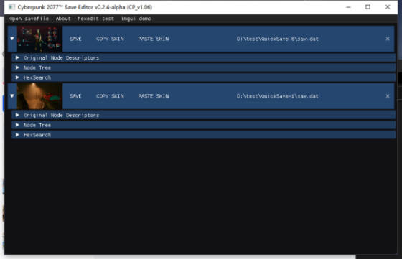
Task: Click SAVE for QuickSave-1
Action: point(75,96)
